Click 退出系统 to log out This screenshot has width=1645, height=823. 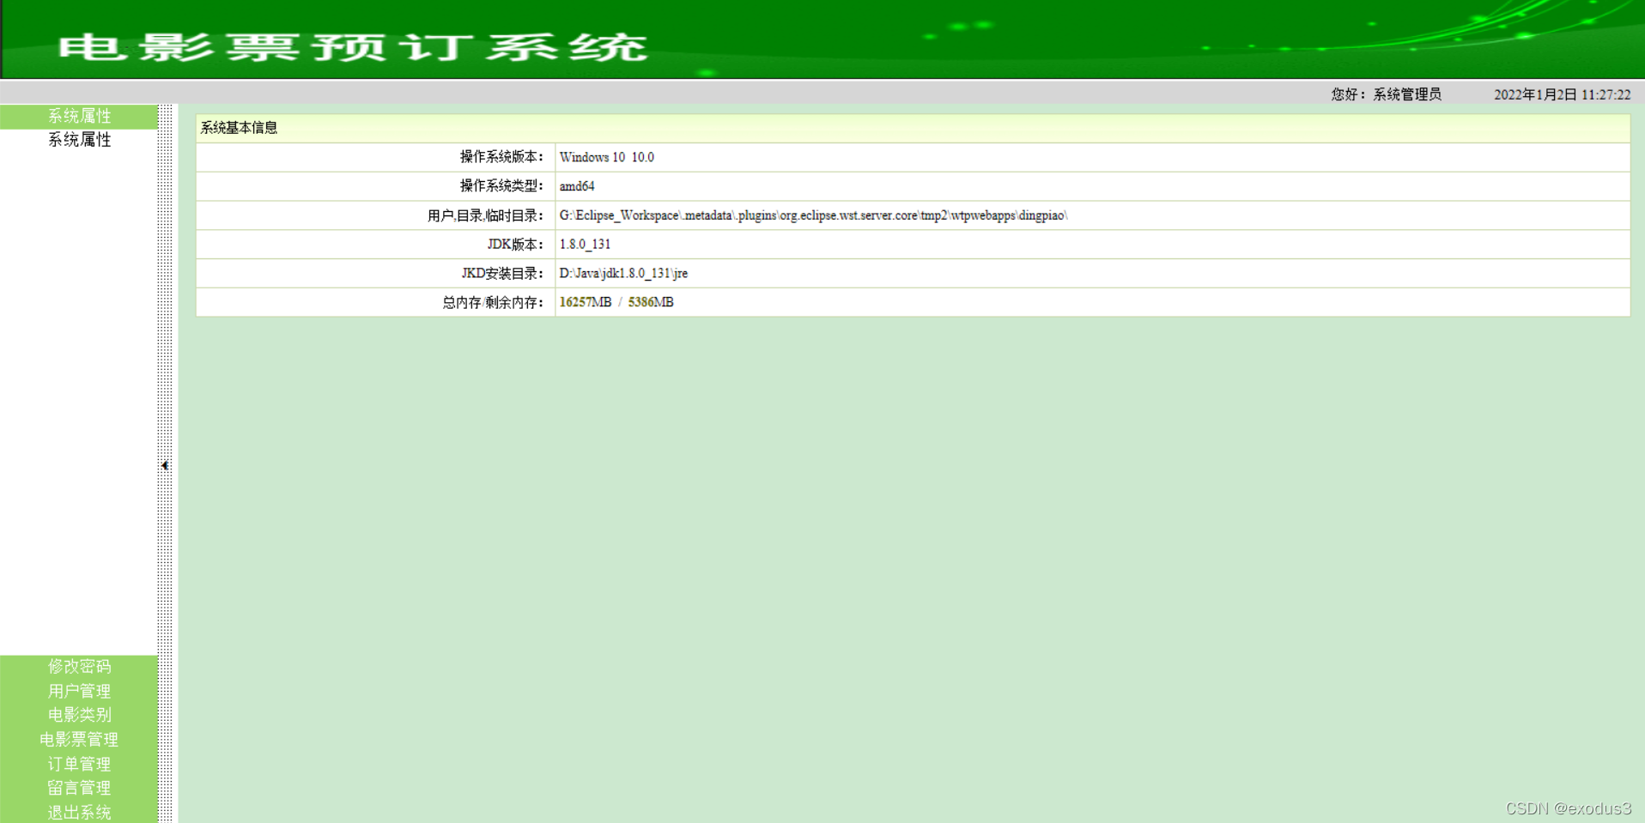79,812
